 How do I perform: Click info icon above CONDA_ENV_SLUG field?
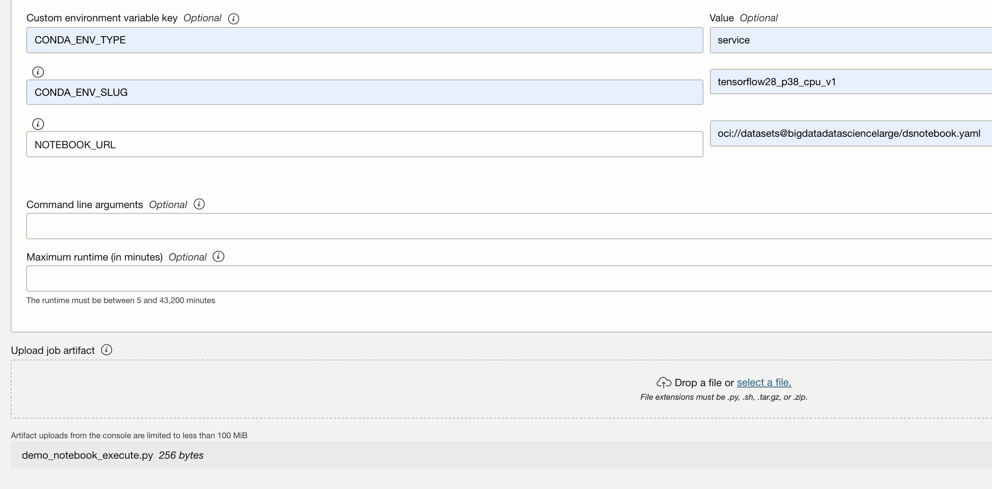(x=38, y=72)
